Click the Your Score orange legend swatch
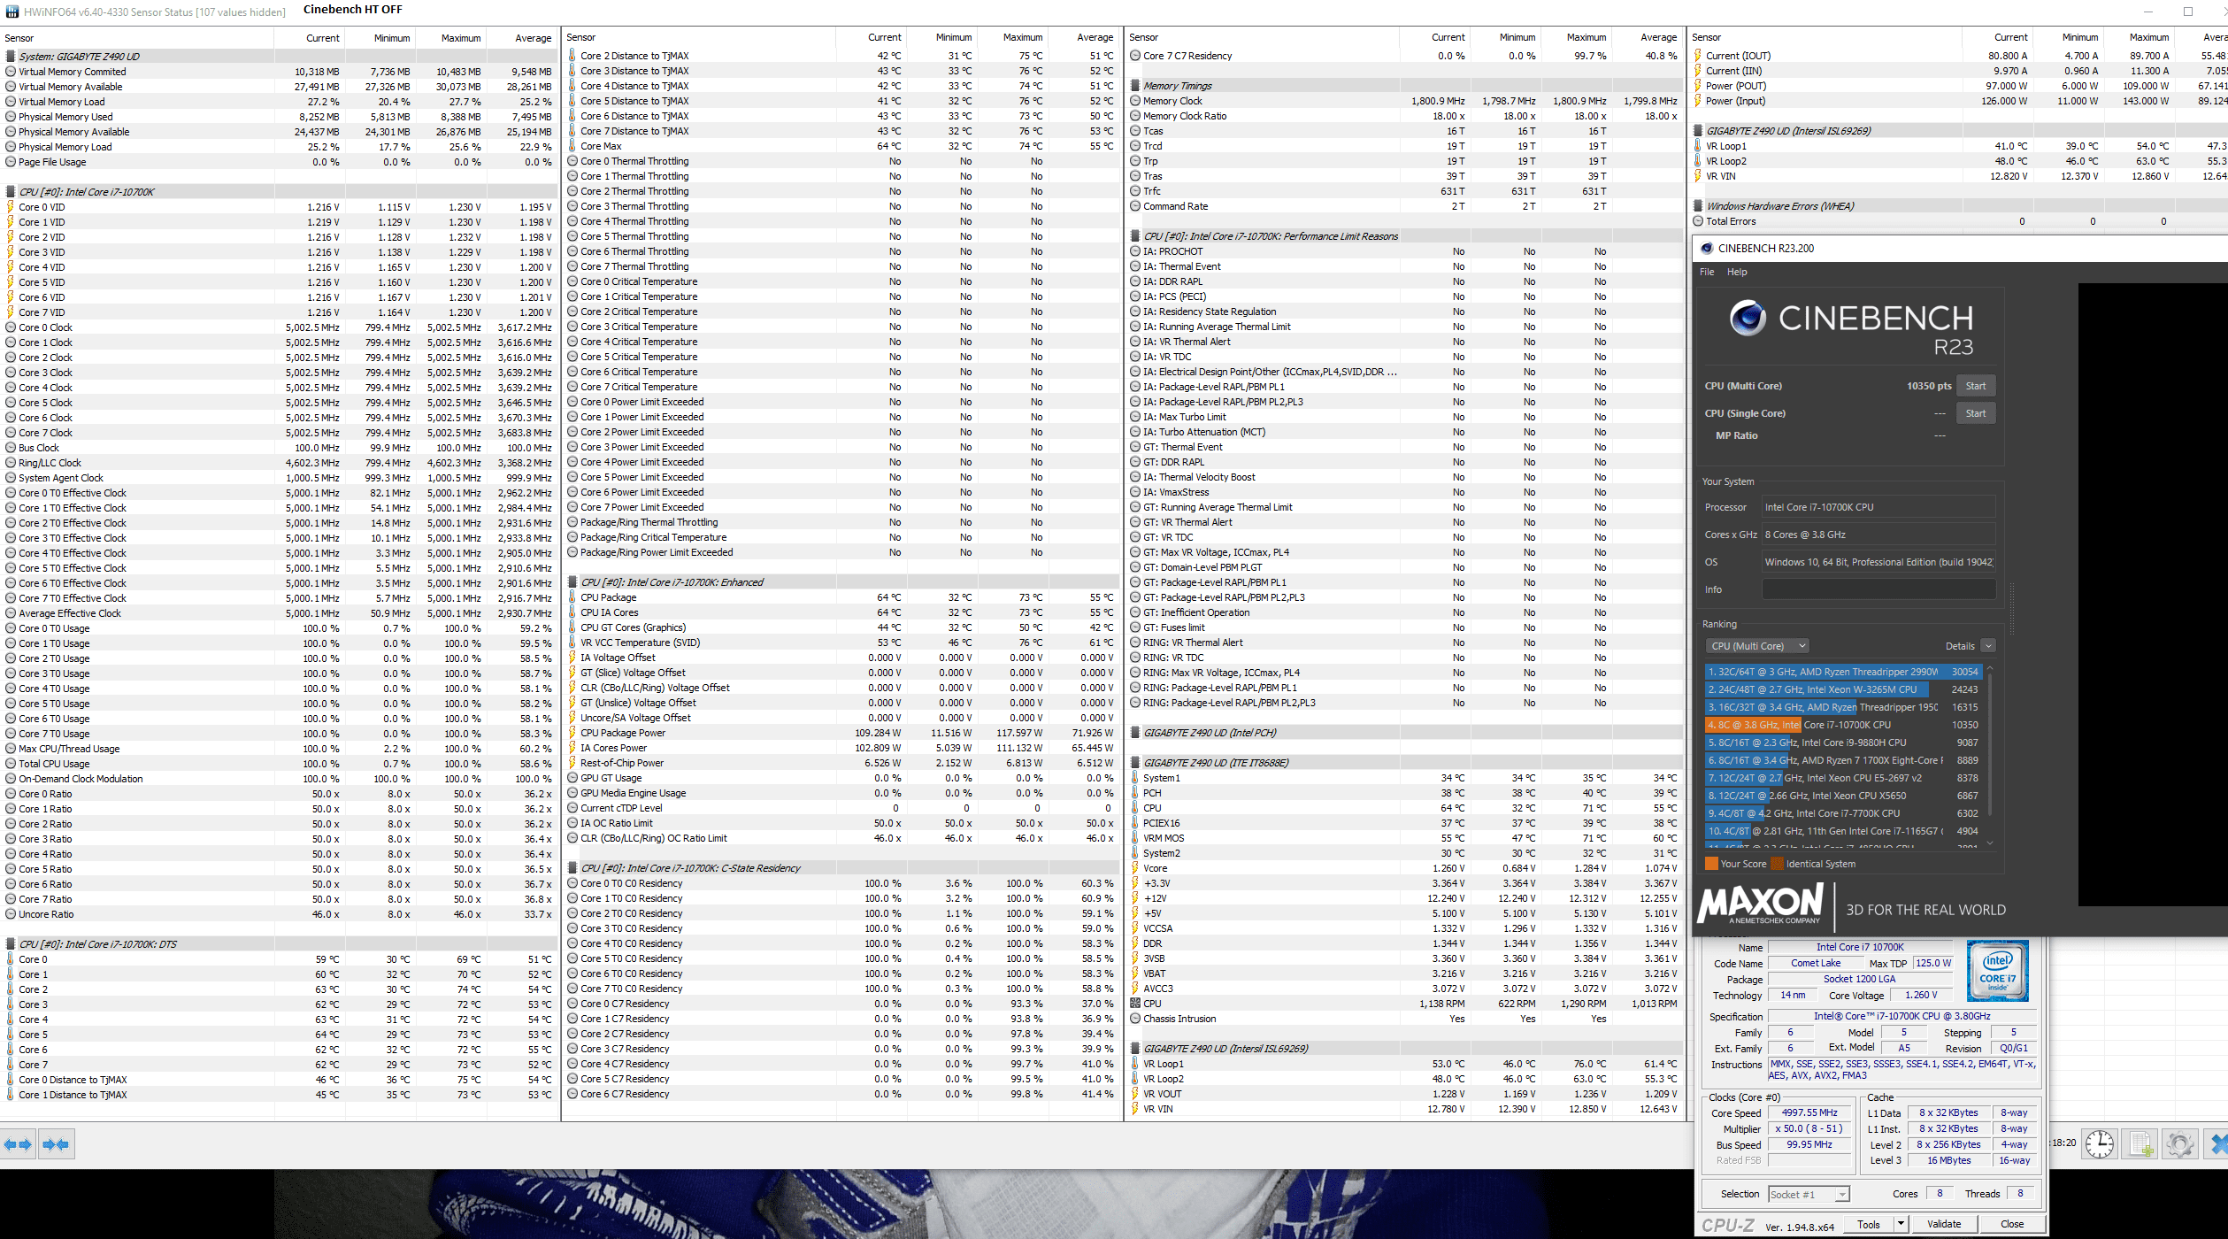 (x=1711, y=864)
